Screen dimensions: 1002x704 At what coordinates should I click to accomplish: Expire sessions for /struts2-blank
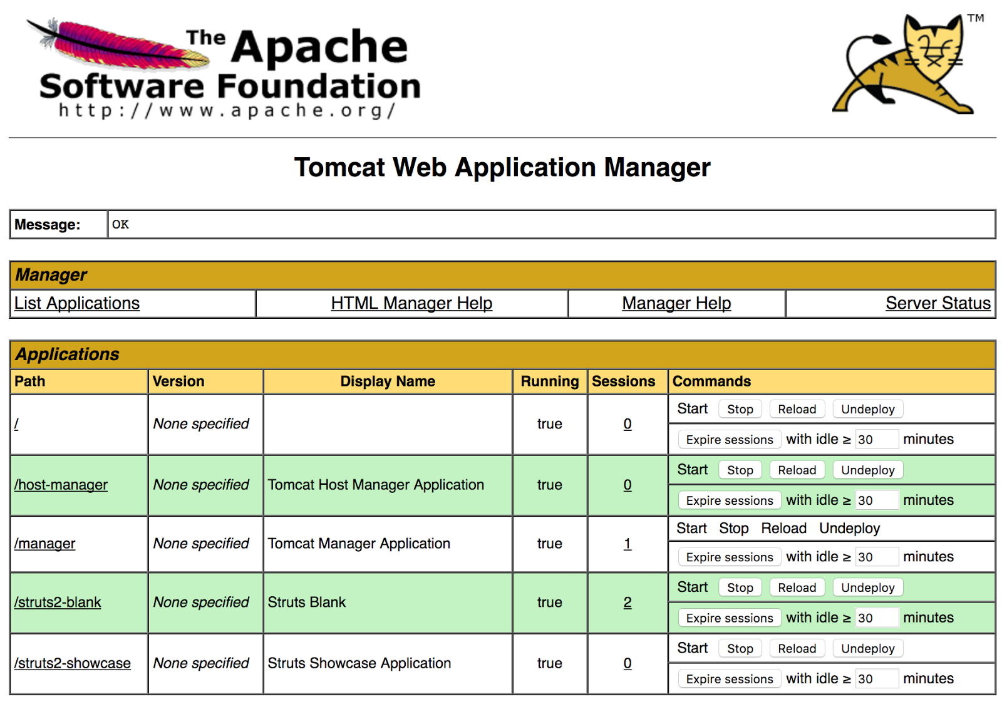(x=730, y=618)
